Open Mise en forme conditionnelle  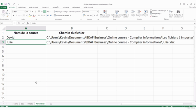[105, 13]
